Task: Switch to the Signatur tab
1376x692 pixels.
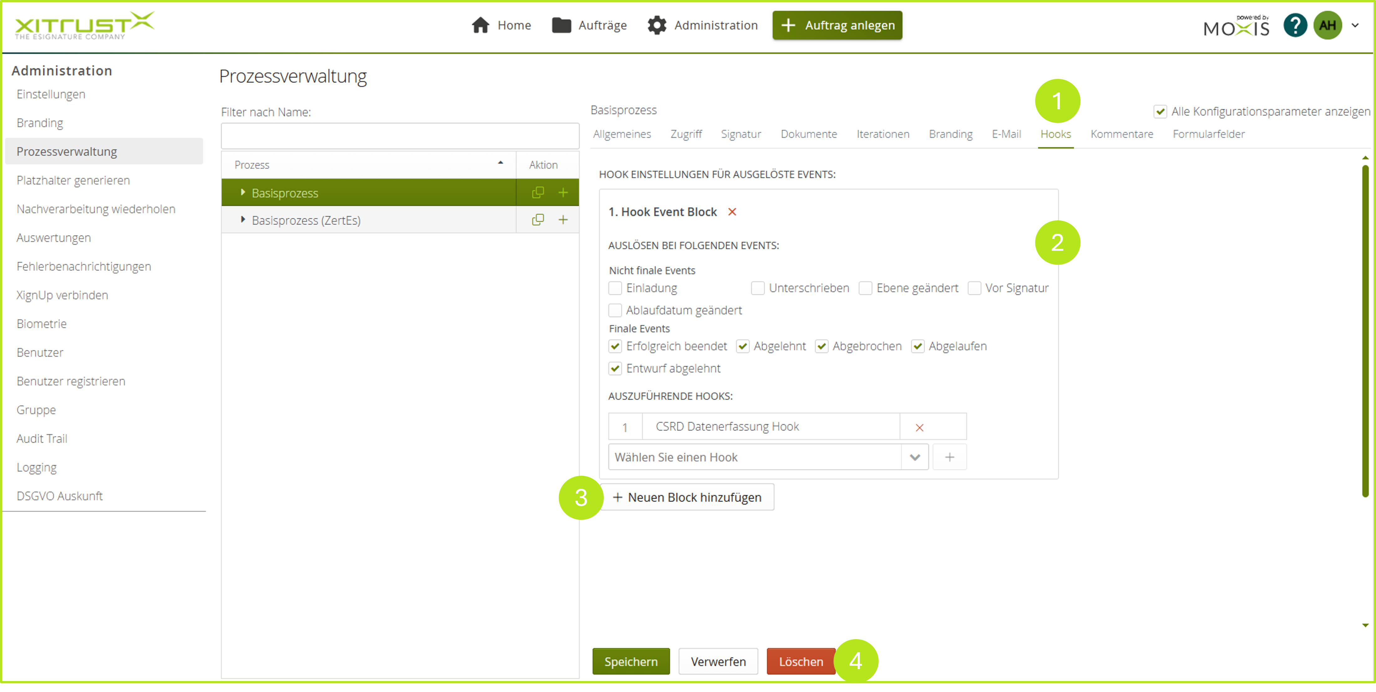Action: 740,134
